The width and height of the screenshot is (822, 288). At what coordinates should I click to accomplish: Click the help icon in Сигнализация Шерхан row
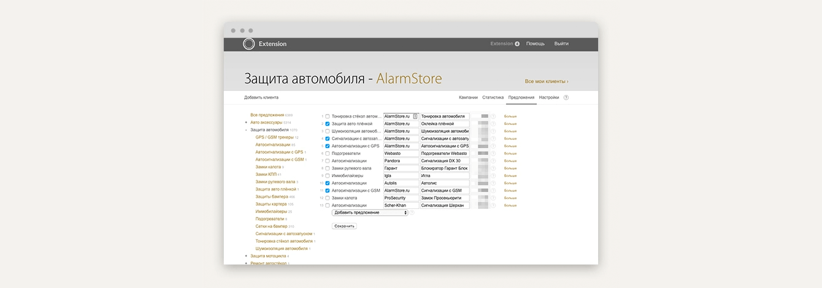tap(493, 205)
